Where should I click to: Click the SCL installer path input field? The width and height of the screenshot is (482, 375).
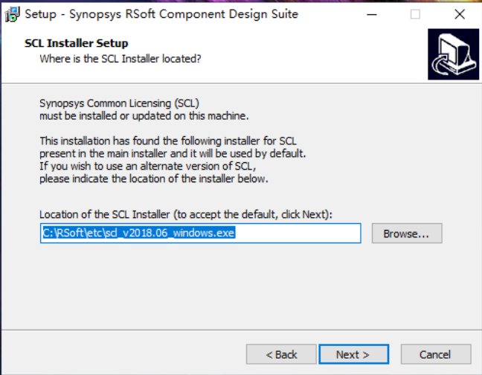[x=200, y=233]
